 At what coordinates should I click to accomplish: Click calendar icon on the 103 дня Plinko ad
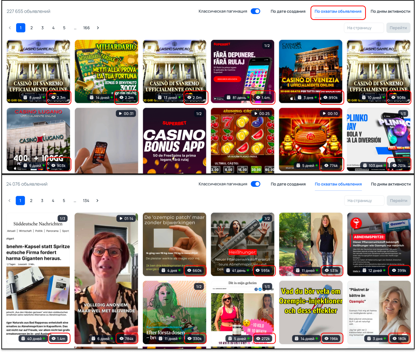coord(365,166)
